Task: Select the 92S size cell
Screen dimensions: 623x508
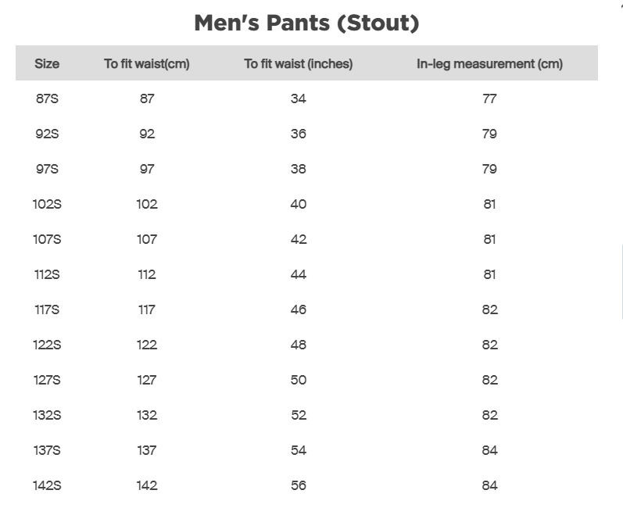Action: pos(47,134)
